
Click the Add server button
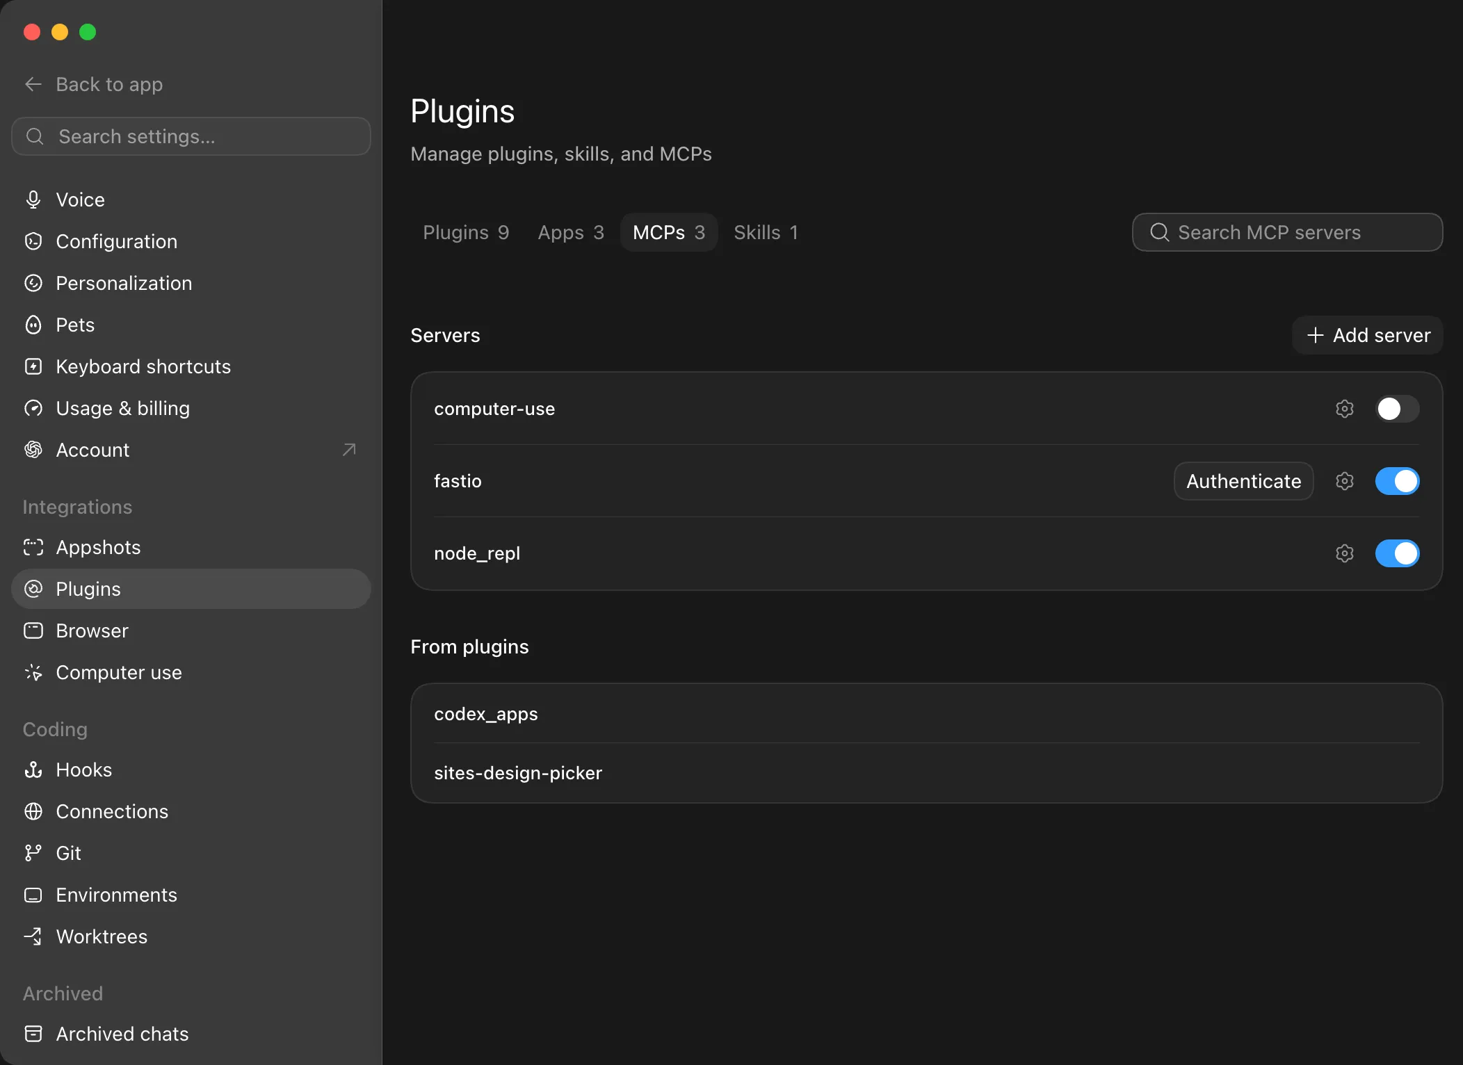1368,335
